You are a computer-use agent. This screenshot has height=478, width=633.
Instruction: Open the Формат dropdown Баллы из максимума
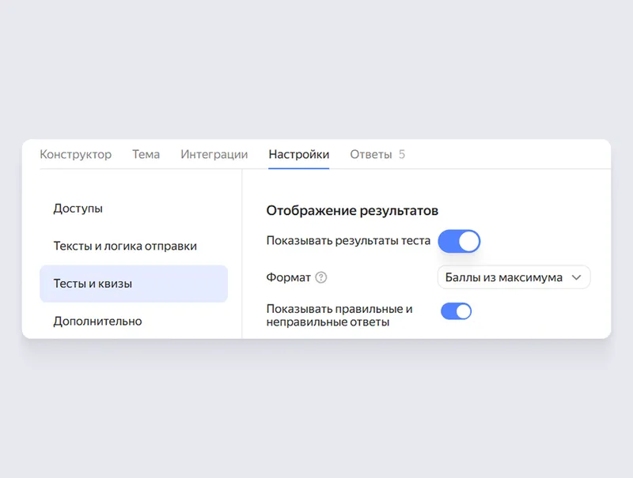click(x=514, y=277)
